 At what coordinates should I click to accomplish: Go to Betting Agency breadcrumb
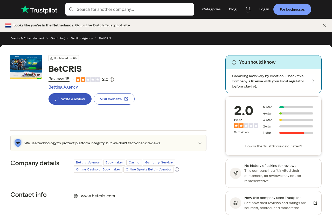coord(82,38)
